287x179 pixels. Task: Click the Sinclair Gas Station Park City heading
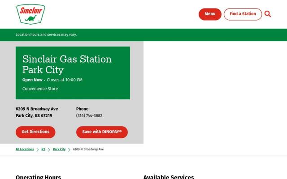point(67,64)
